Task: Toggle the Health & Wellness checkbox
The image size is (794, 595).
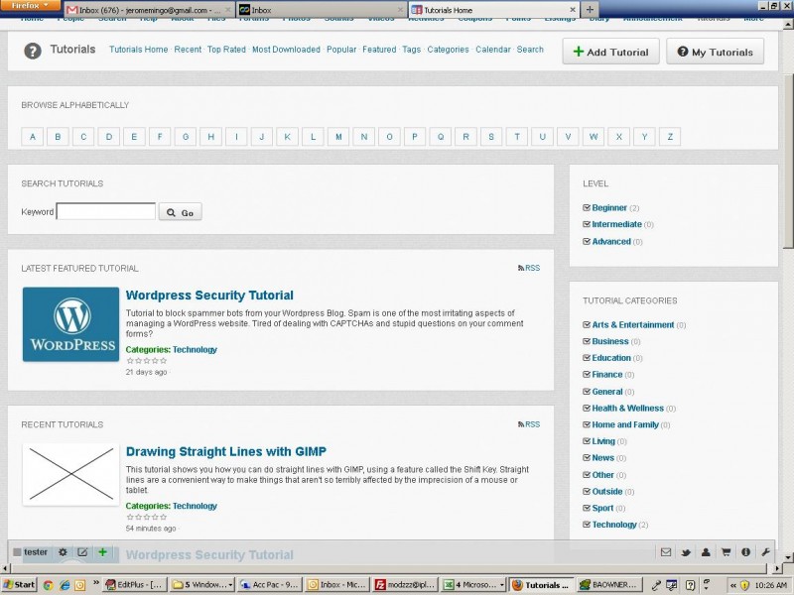Action: tap(587, 408)
